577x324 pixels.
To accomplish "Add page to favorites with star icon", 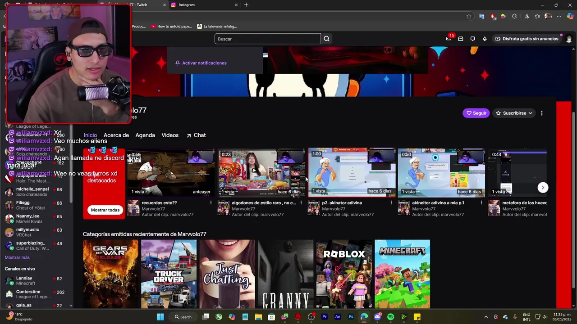I will click(x=469, y=16).
